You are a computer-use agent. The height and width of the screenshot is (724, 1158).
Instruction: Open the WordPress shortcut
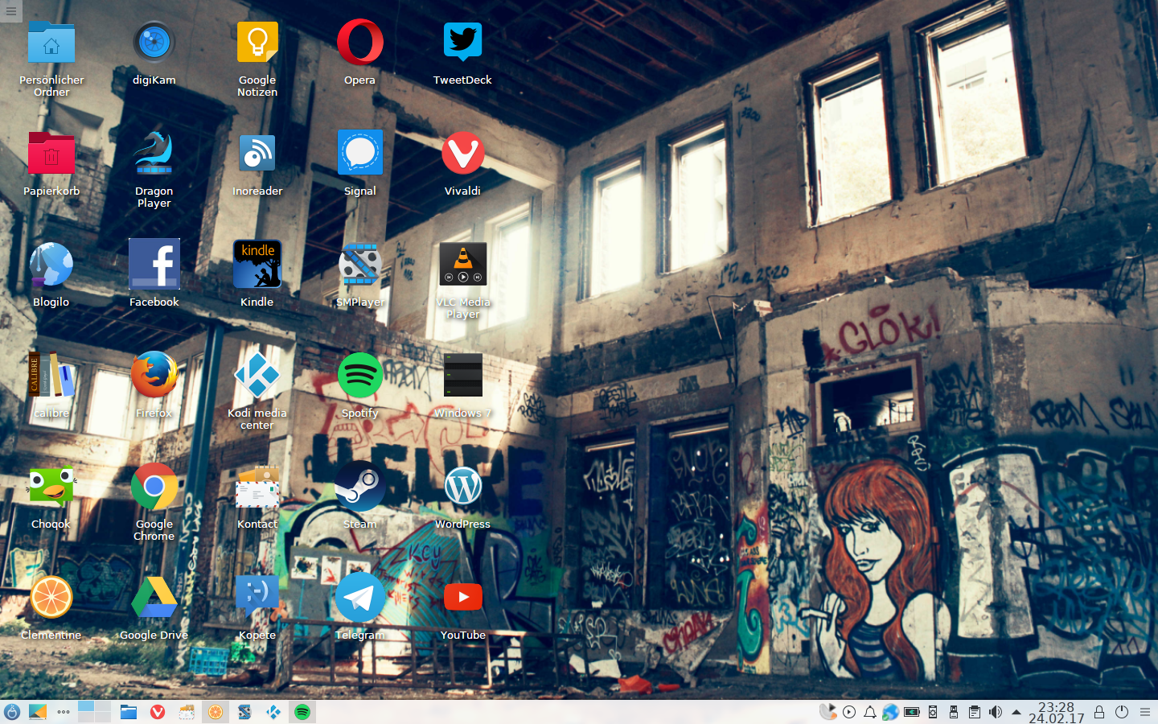pyautogui.click(x=463, y=487)
